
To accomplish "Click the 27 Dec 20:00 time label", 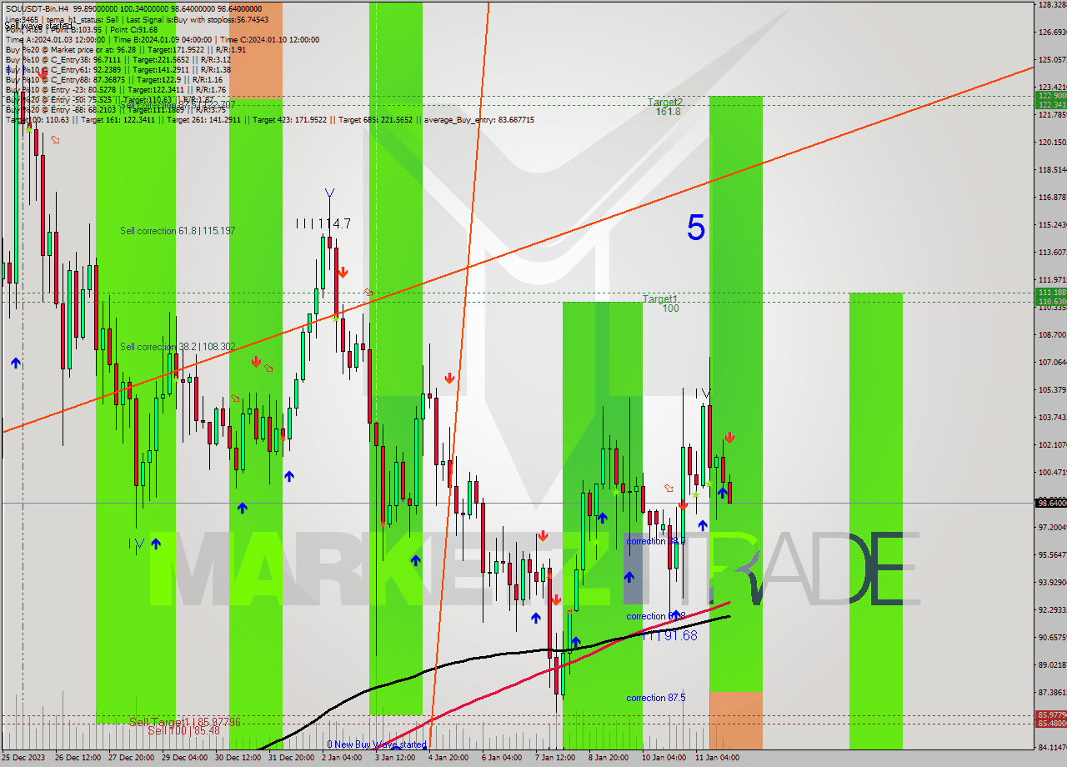I will pyautogui.click(x=131, y=757).
